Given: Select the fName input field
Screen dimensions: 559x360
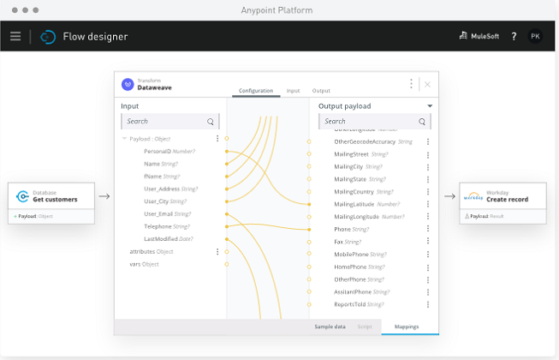Looking at the screenshot, I should point(162,177).
